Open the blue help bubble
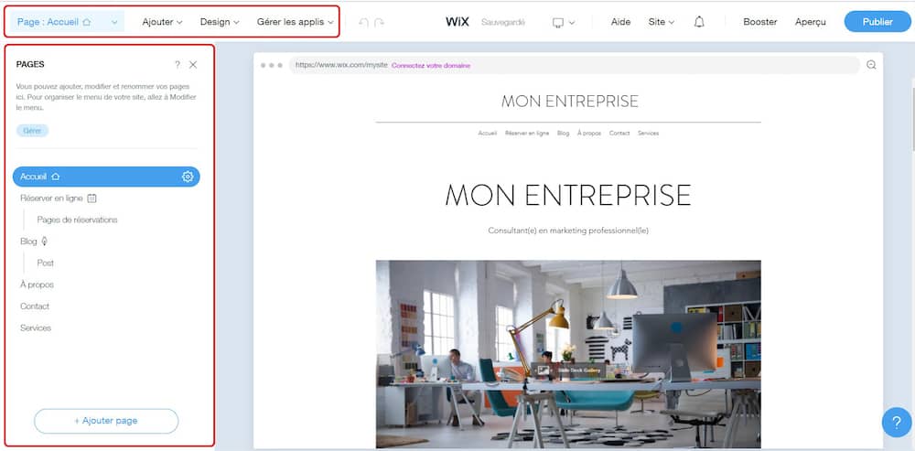The height and width of the screenshot is (451, 915). (x=897, y=423)
